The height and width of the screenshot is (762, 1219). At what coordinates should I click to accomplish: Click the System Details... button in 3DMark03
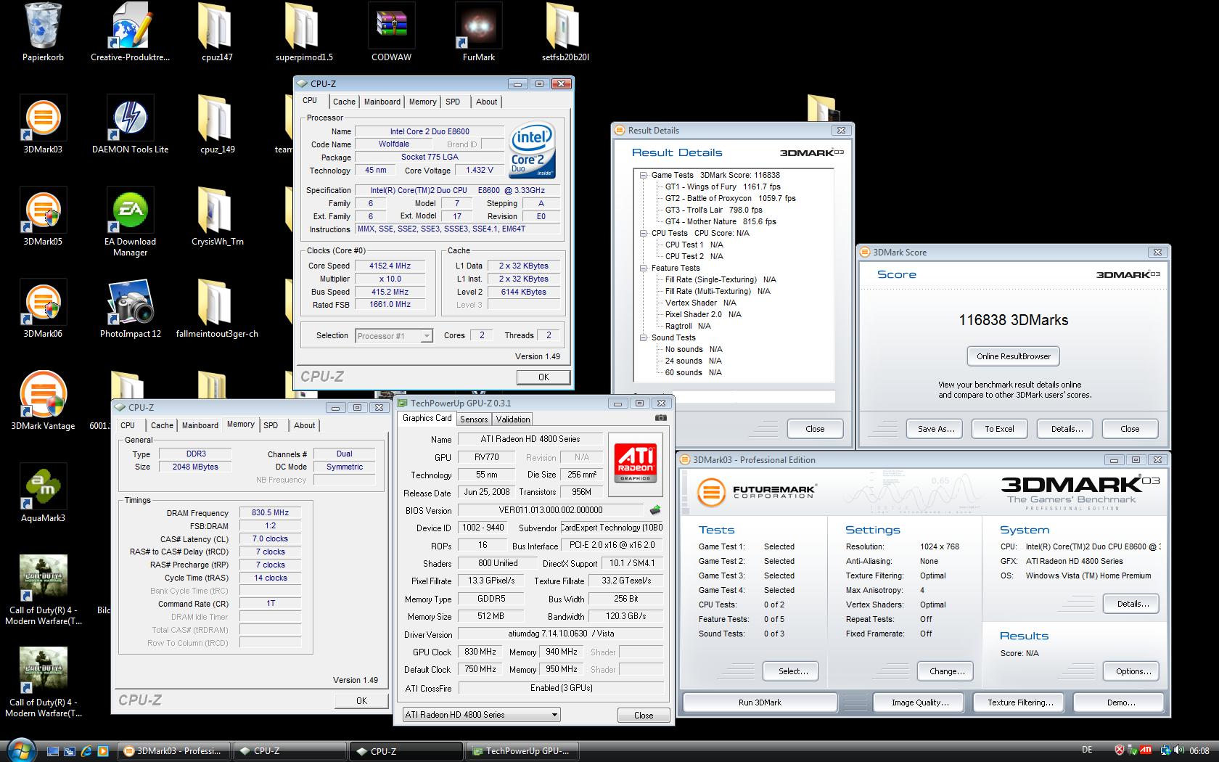pyautogui.click(x=1133, y=604)
